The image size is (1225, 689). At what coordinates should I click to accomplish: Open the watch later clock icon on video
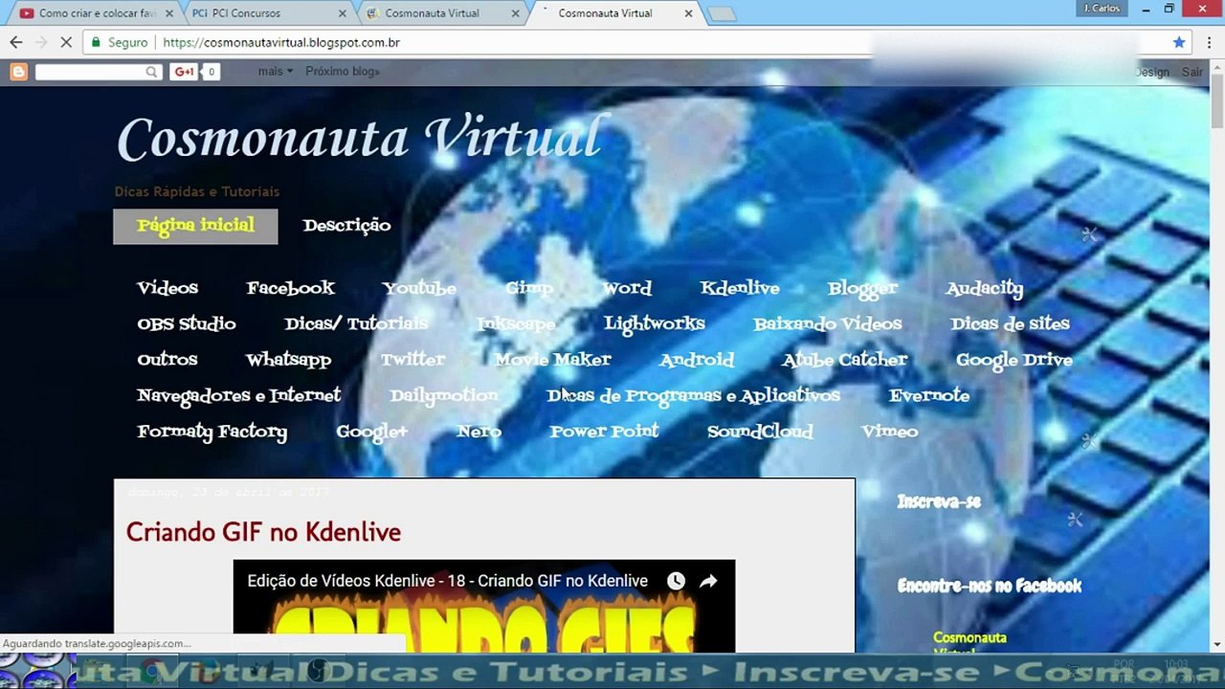click(x=676, y=581)
